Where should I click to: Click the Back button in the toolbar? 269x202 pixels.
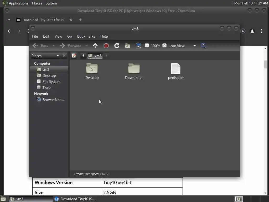point(41,46)
